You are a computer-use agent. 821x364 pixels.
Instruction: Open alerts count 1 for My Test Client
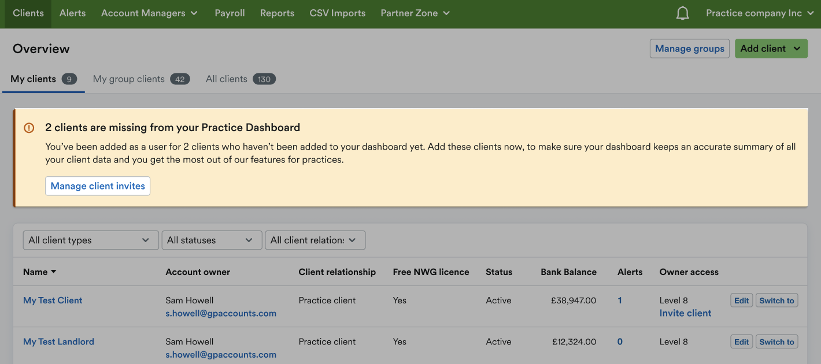(x=620, y=300)
